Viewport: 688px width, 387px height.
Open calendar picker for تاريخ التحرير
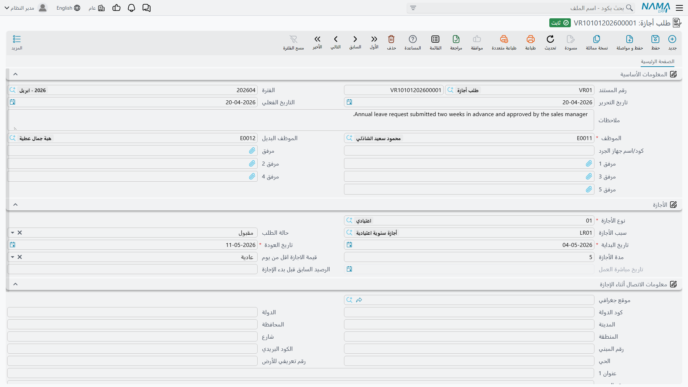(349, 102)
